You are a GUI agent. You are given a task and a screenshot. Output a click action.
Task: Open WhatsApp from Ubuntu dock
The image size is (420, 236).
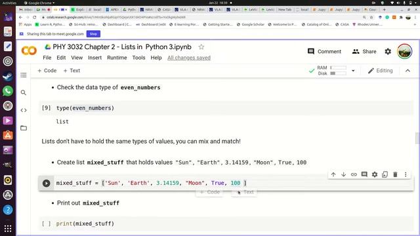click(8, 91)
